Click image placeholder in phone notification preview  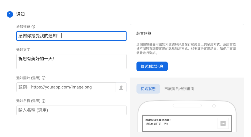click(223, 123)
